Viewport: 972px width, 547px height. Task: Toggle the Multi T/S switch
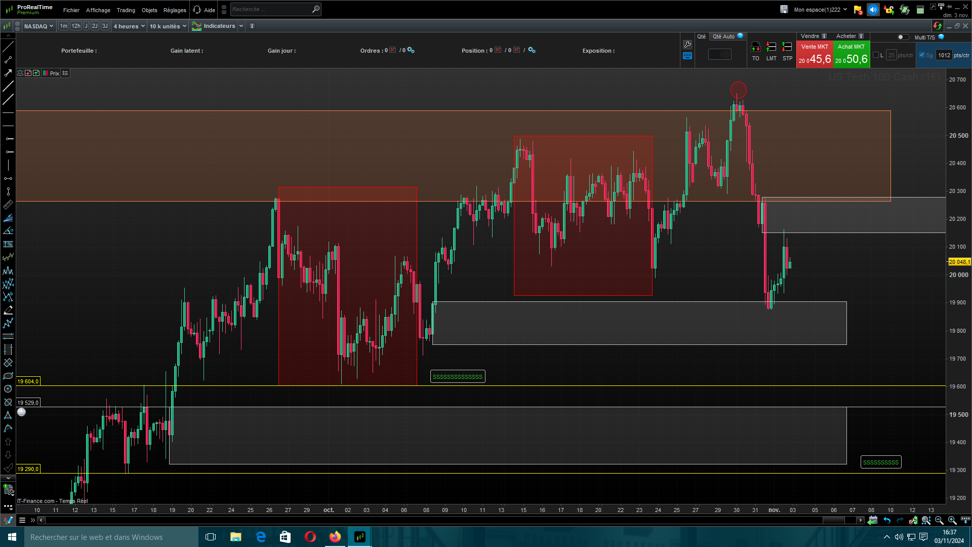point(903,37)
